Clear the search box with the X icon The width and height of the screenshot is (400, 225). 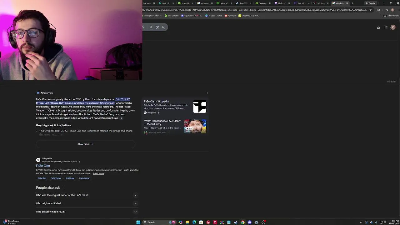tap(143, 27)
